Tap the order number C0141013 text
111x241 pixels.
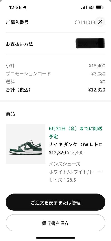point(85,22)
